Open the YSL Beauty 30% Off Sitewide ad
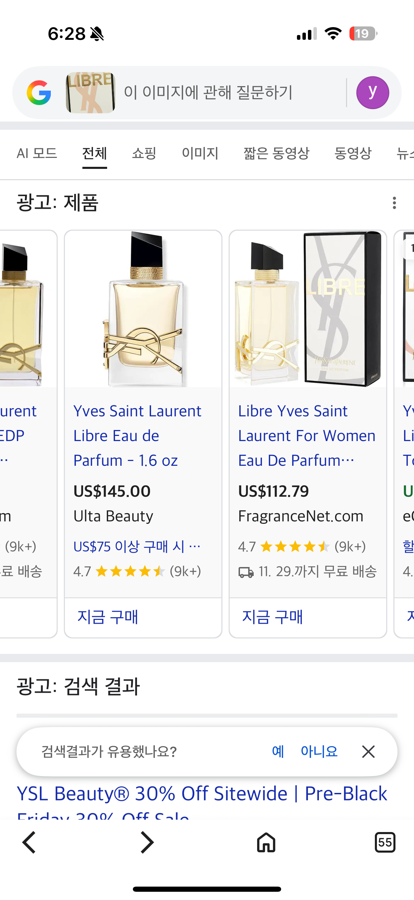Image resolution: width=414 pixels, height=900 pixels. pos(202,794)
